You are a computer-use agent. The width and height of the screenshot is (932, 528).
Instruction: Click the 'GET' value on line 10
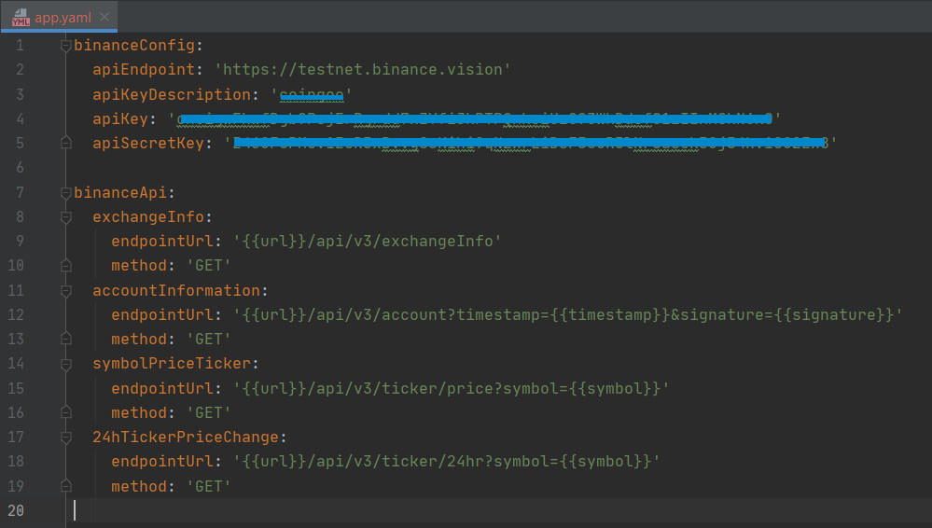click(x=209, y=265)
